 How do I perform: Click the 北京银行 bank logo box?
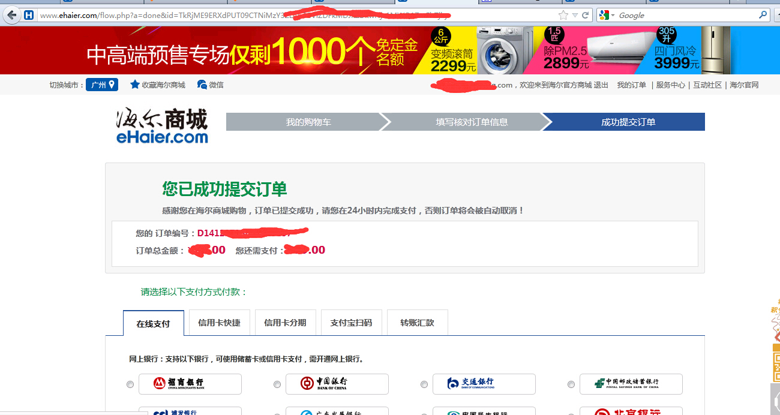(x=631, y=411)
